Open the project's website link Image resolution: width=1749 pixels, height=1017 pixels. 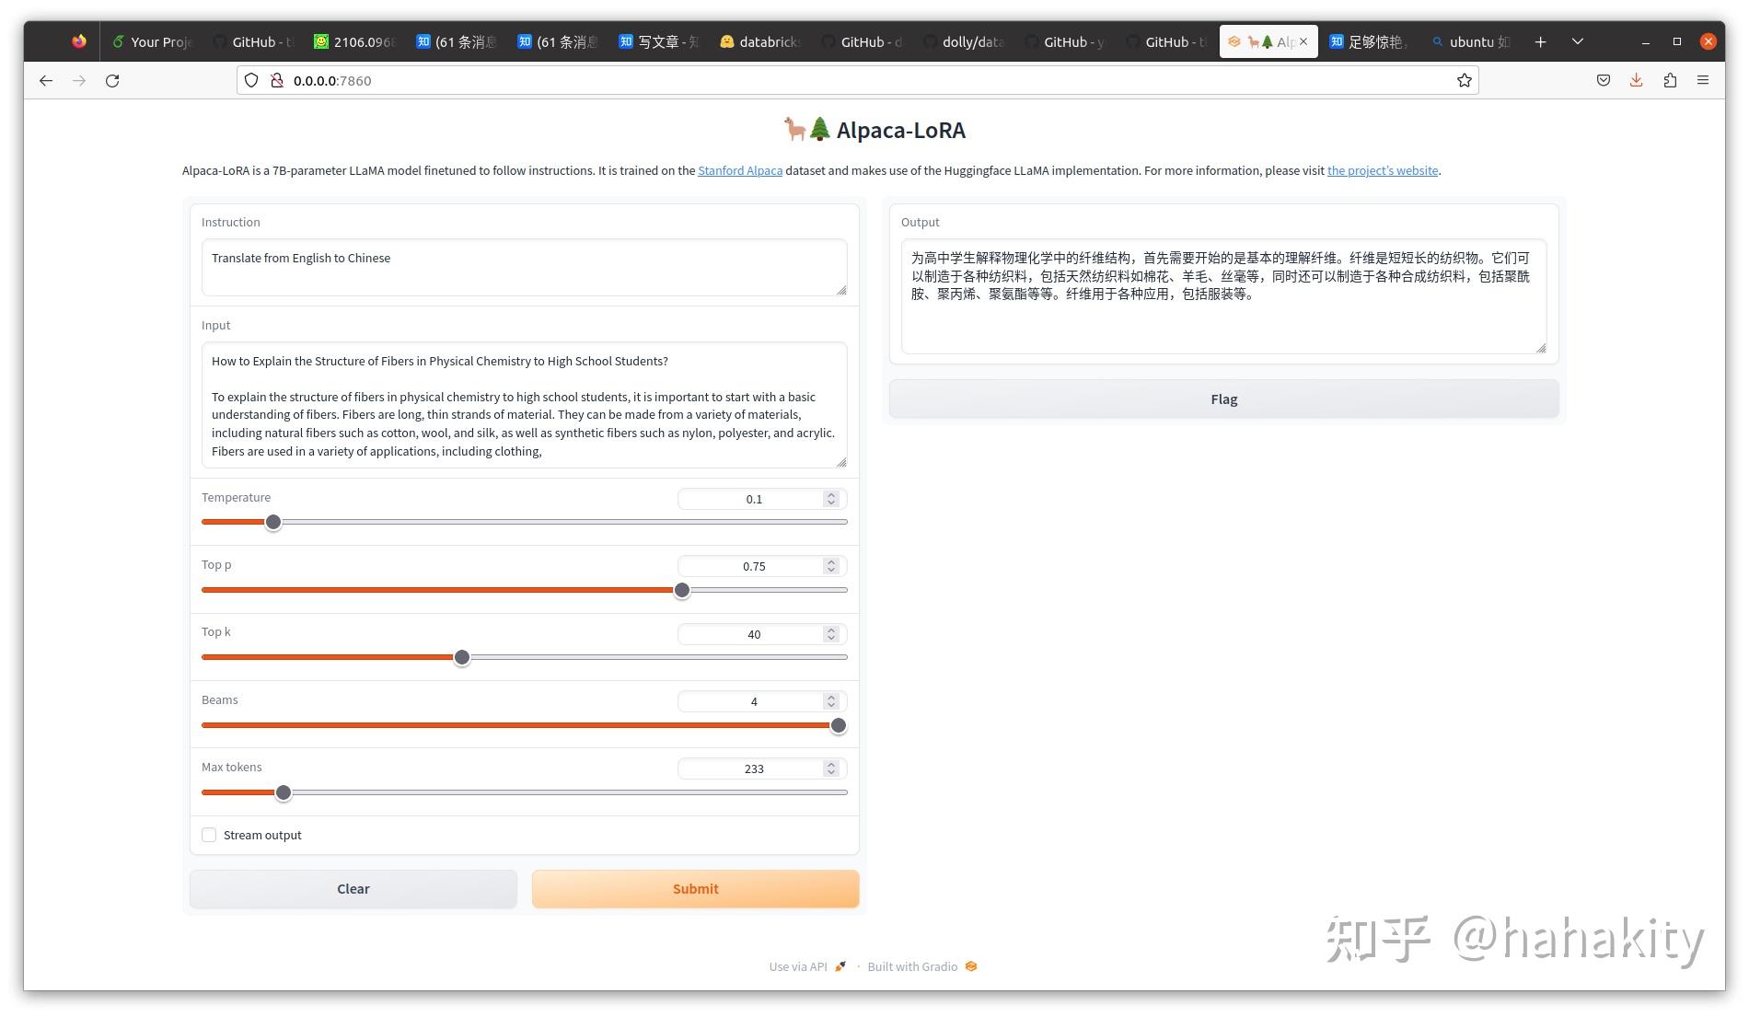click(x=1383, y=171)
